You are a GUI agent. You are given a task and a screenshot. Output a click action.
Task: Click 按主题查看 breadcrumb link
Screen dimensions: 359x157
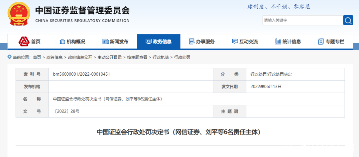[x=137, y=57]
